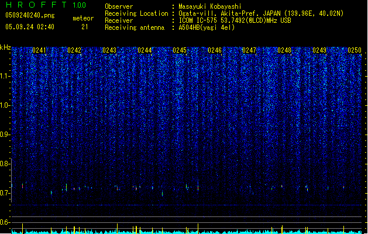Select the 0249 time marker label
This screenshot has width=368, height=234.
(x=319, y=50)
